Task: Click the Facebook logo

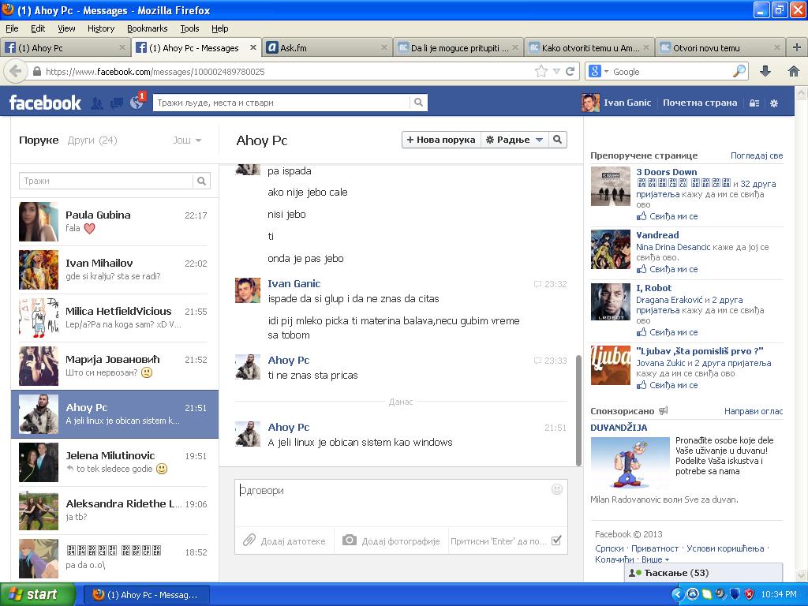Action: pos(45,103)
